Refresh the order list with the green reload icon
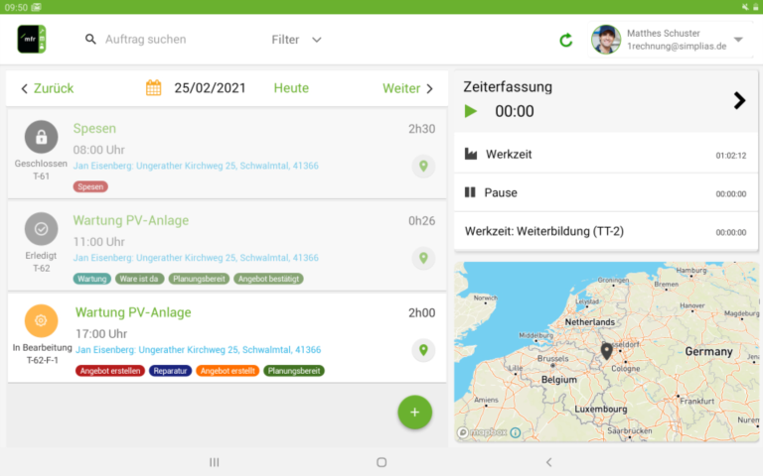 pos(566,40)
